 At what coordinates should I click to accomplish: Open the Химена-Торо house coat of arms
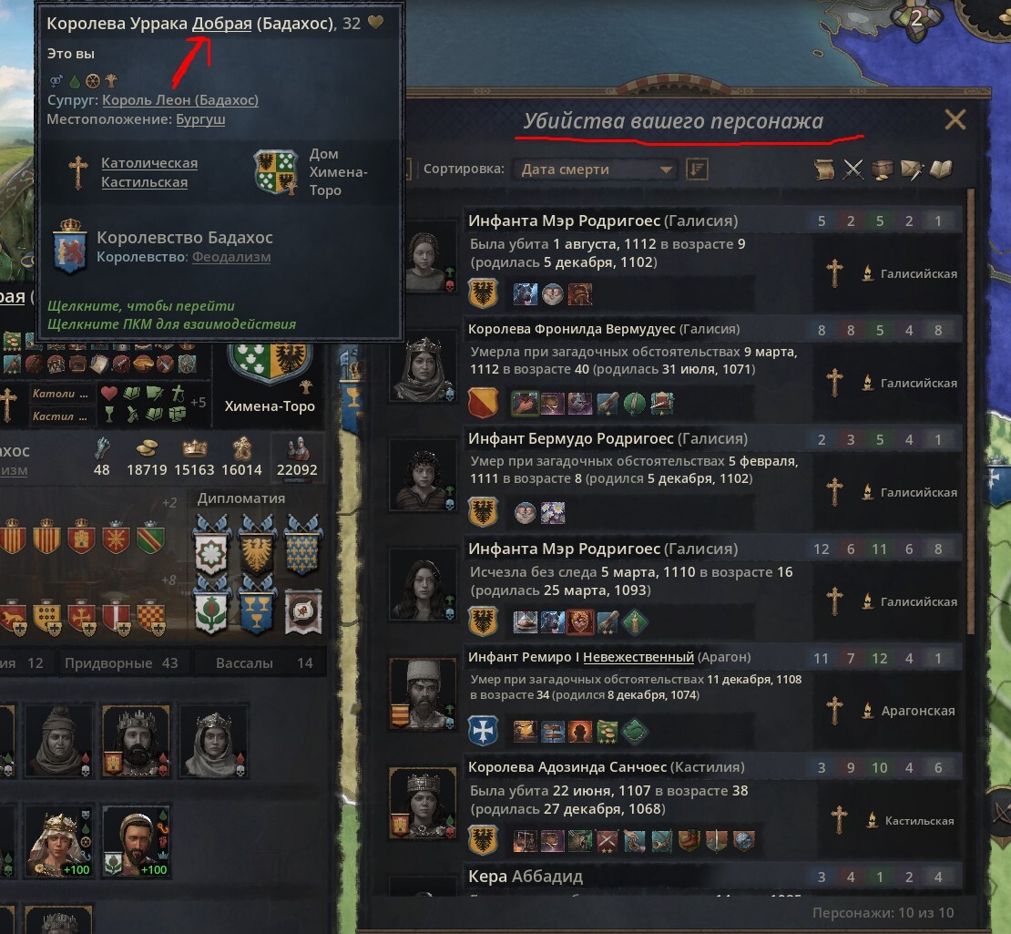pyautogui.click(x=276, y=171)
